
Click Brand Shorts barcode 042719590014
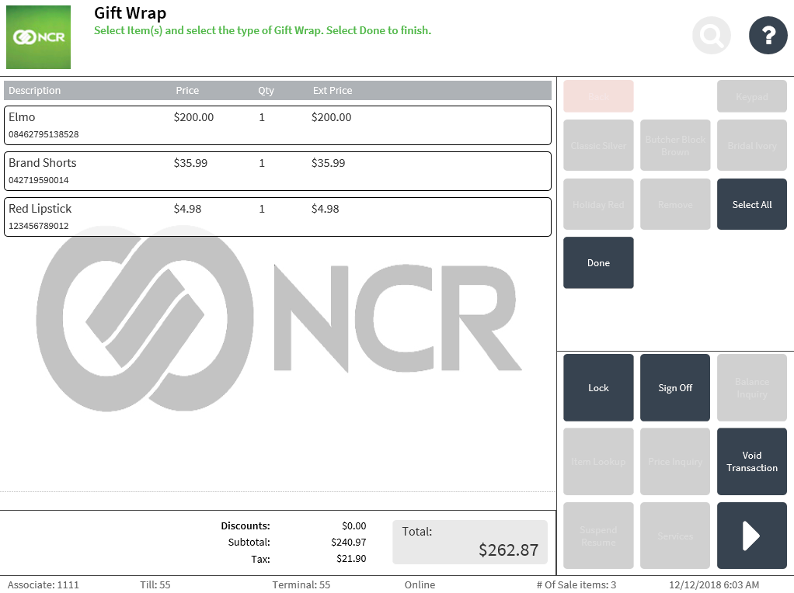point(39,180)
